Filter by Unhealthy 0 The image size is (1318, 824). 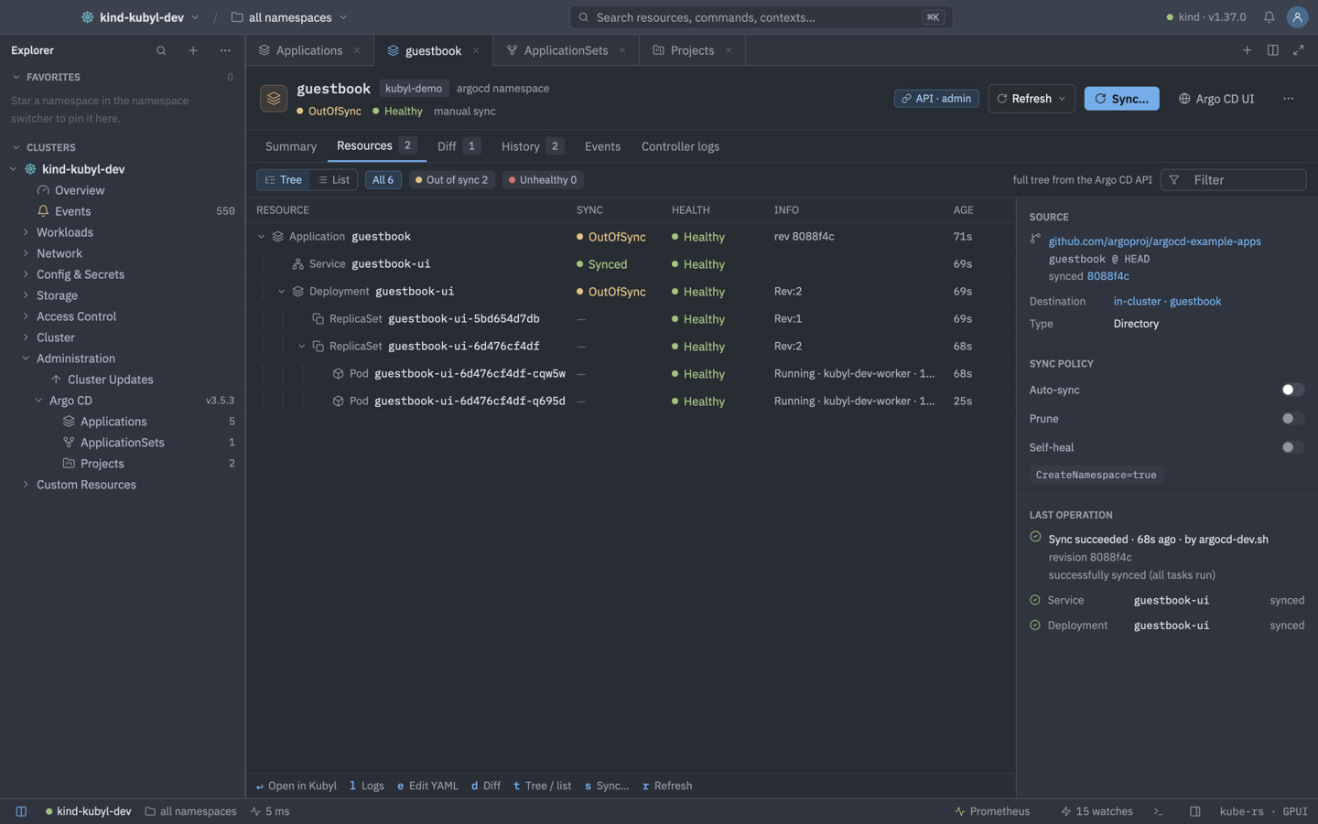[x=543, y=180]
